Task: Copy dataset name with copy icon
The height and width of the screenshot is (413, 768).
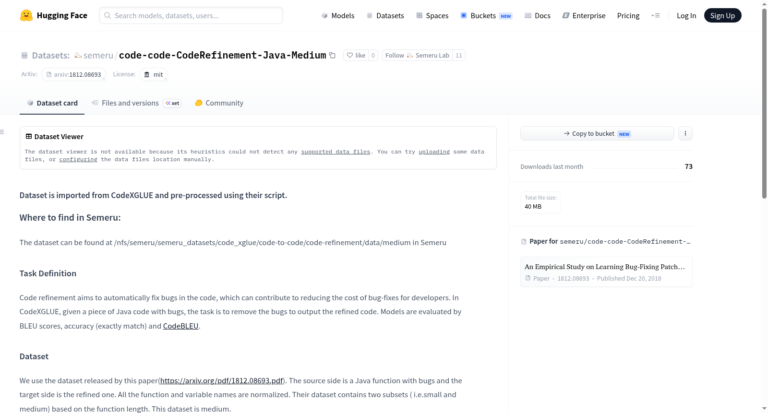Action: pyautogui.click(x=332, y=55)
